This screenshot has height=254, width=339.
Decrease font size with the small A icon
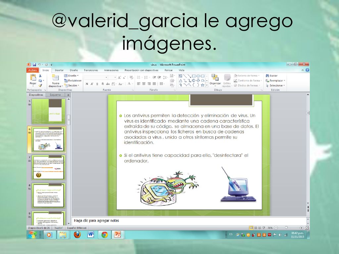coord(124,77)
